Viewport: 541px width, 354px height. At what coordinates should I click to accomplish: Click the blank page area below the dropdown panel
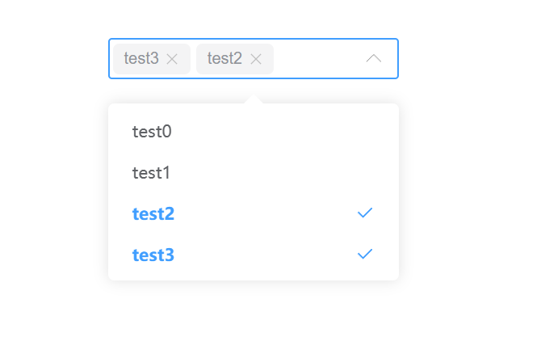pos(254,319)
